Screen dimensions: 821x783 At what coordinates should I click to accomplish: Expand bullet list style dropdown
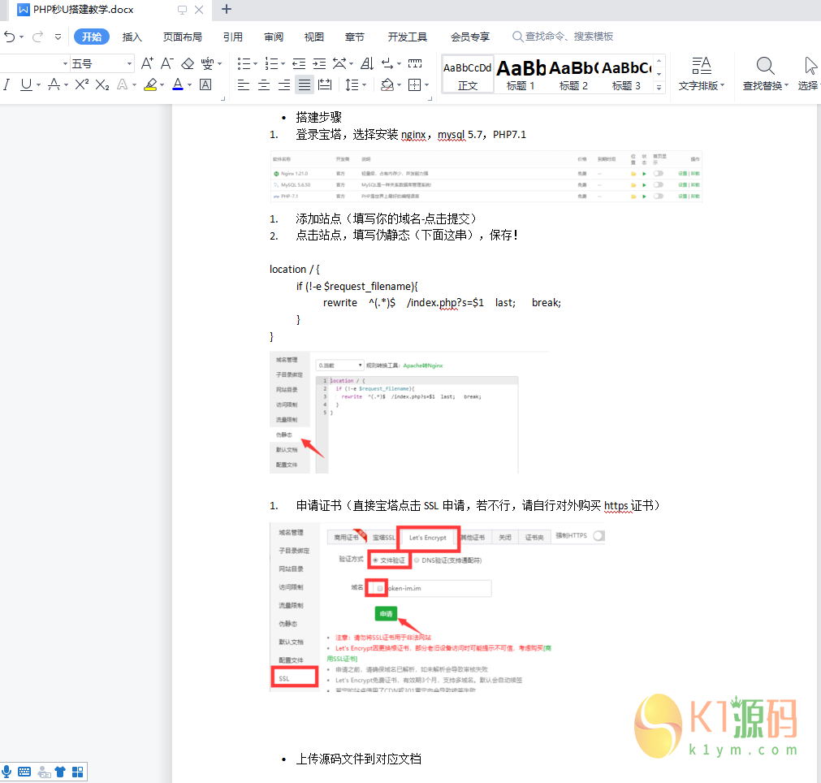point(255,64)
